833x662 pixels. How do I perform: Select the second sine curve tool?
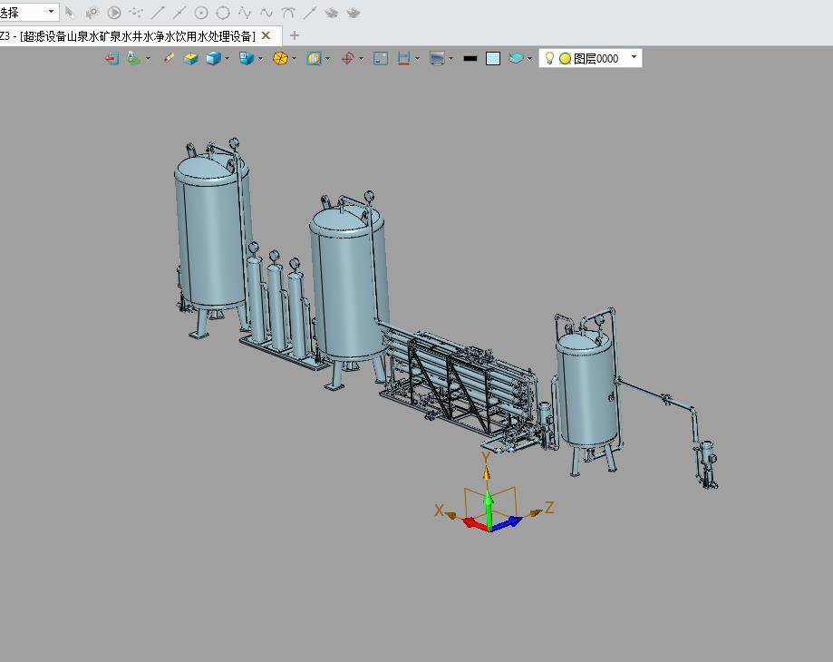266,12
